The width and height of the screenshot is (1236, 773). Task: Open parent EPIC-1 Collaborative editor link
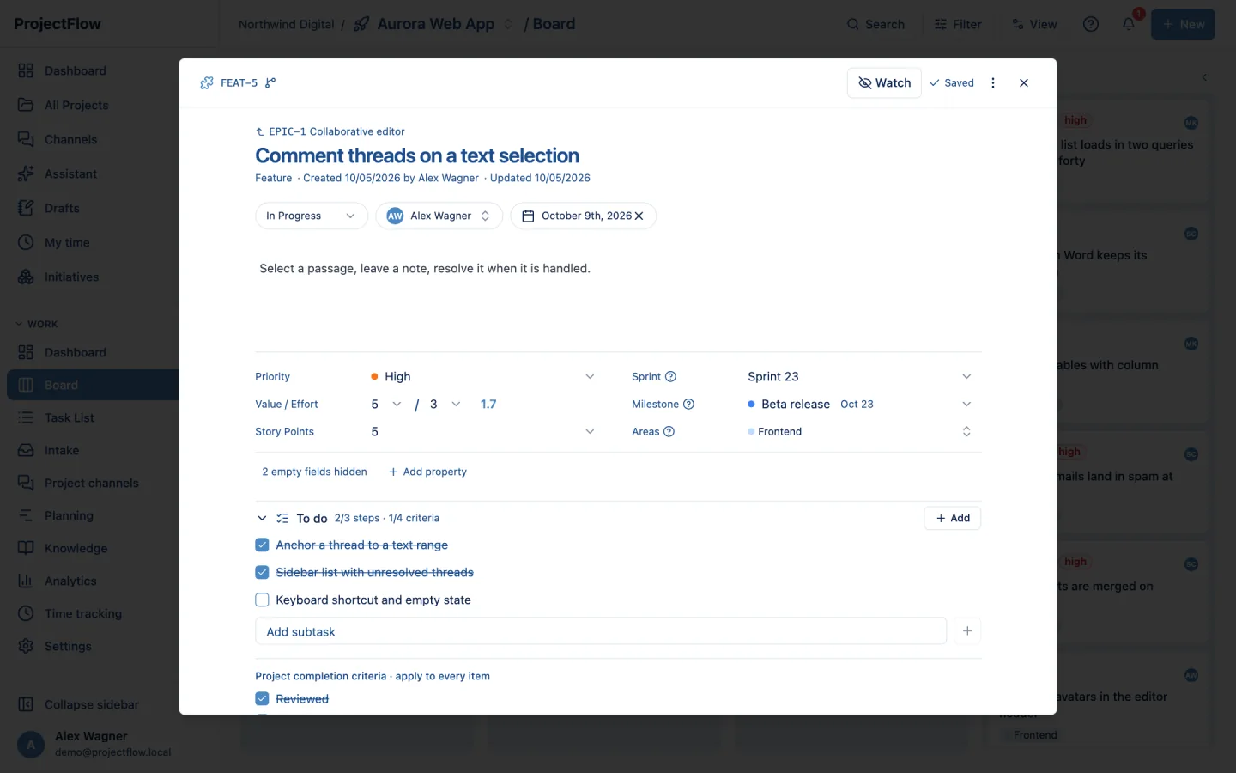330,131
